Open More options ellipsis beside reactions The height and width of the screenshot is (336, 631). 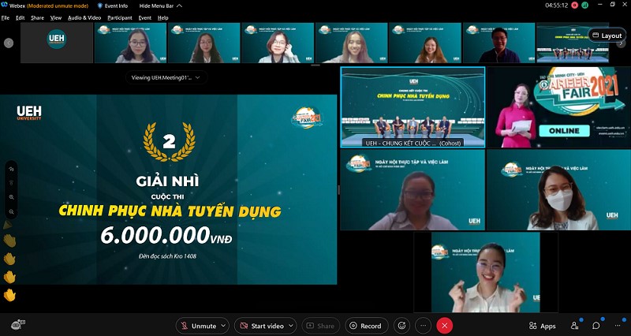pyautogui.click(x=423, y=326)
